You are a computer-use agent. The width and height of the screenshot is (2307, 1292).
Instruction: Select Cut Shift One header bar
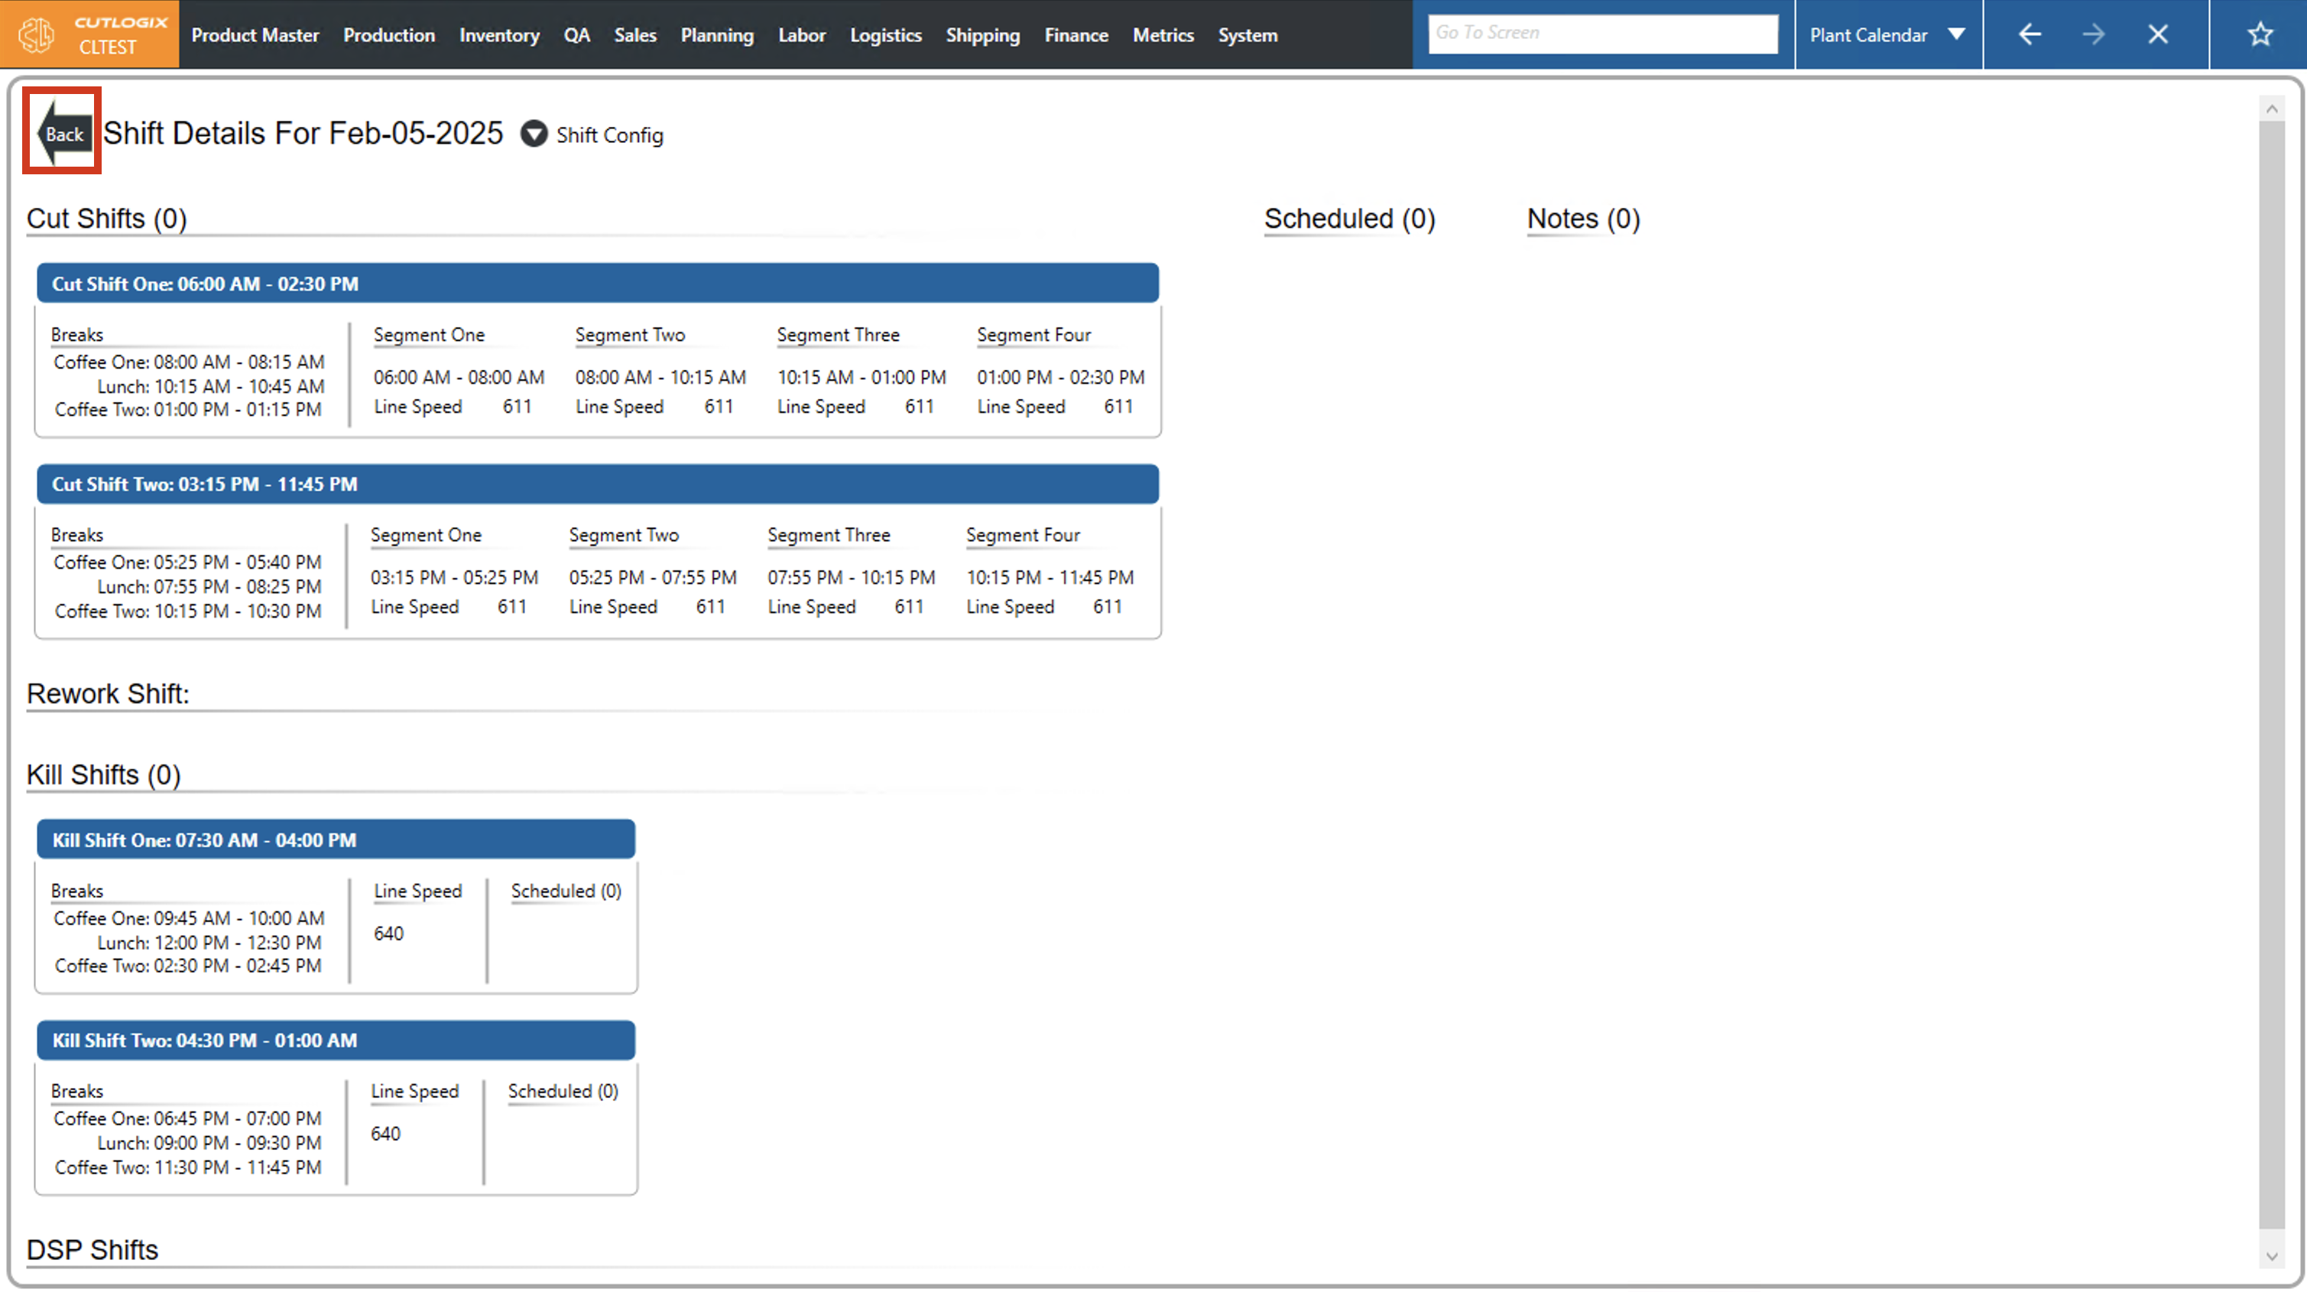click(597, 283)
